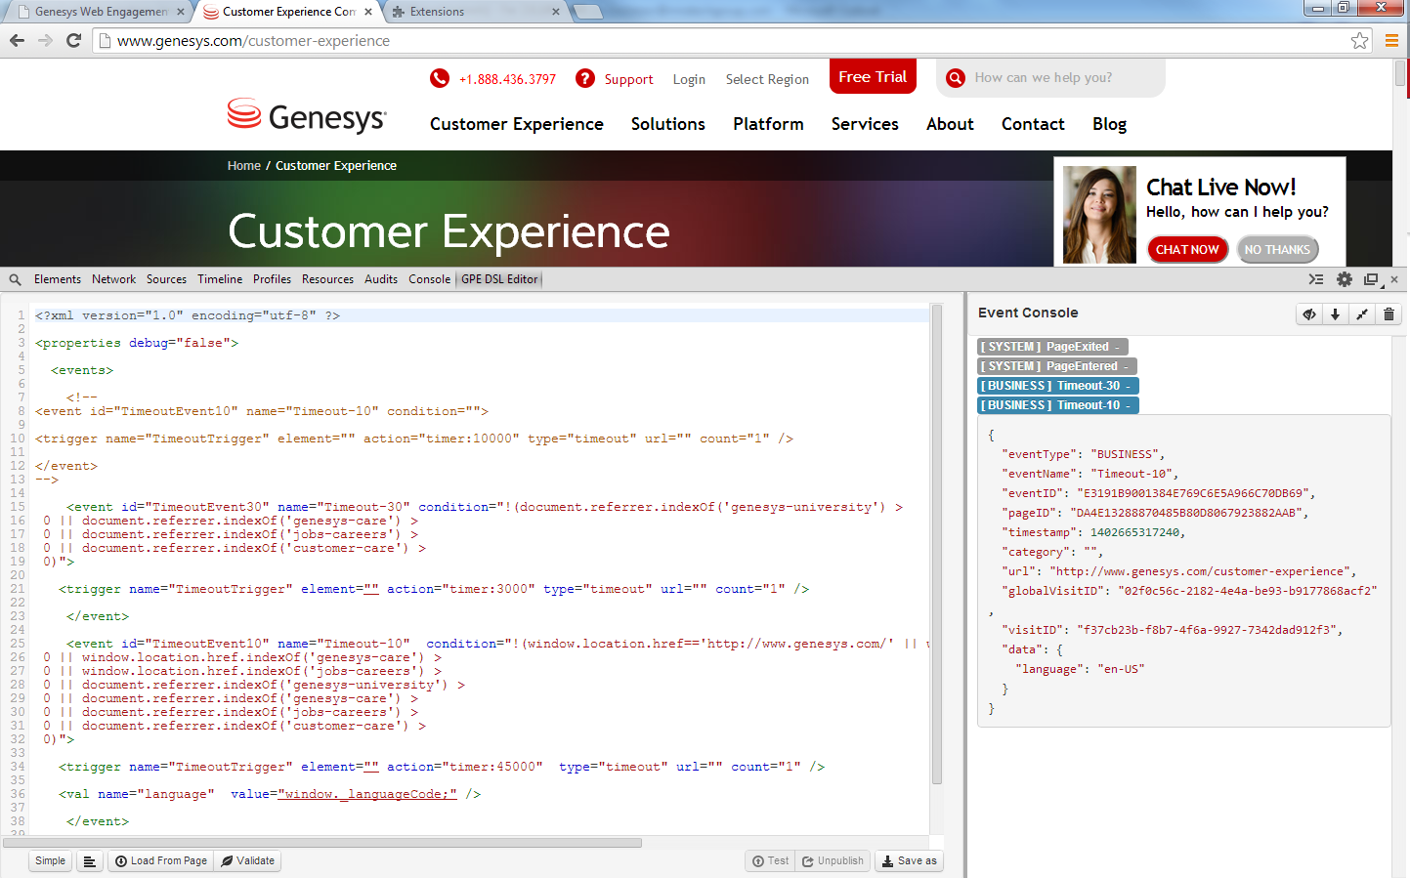Open the undock DevTools options button
The image size is (1410, 878).
coord(1371,279)
